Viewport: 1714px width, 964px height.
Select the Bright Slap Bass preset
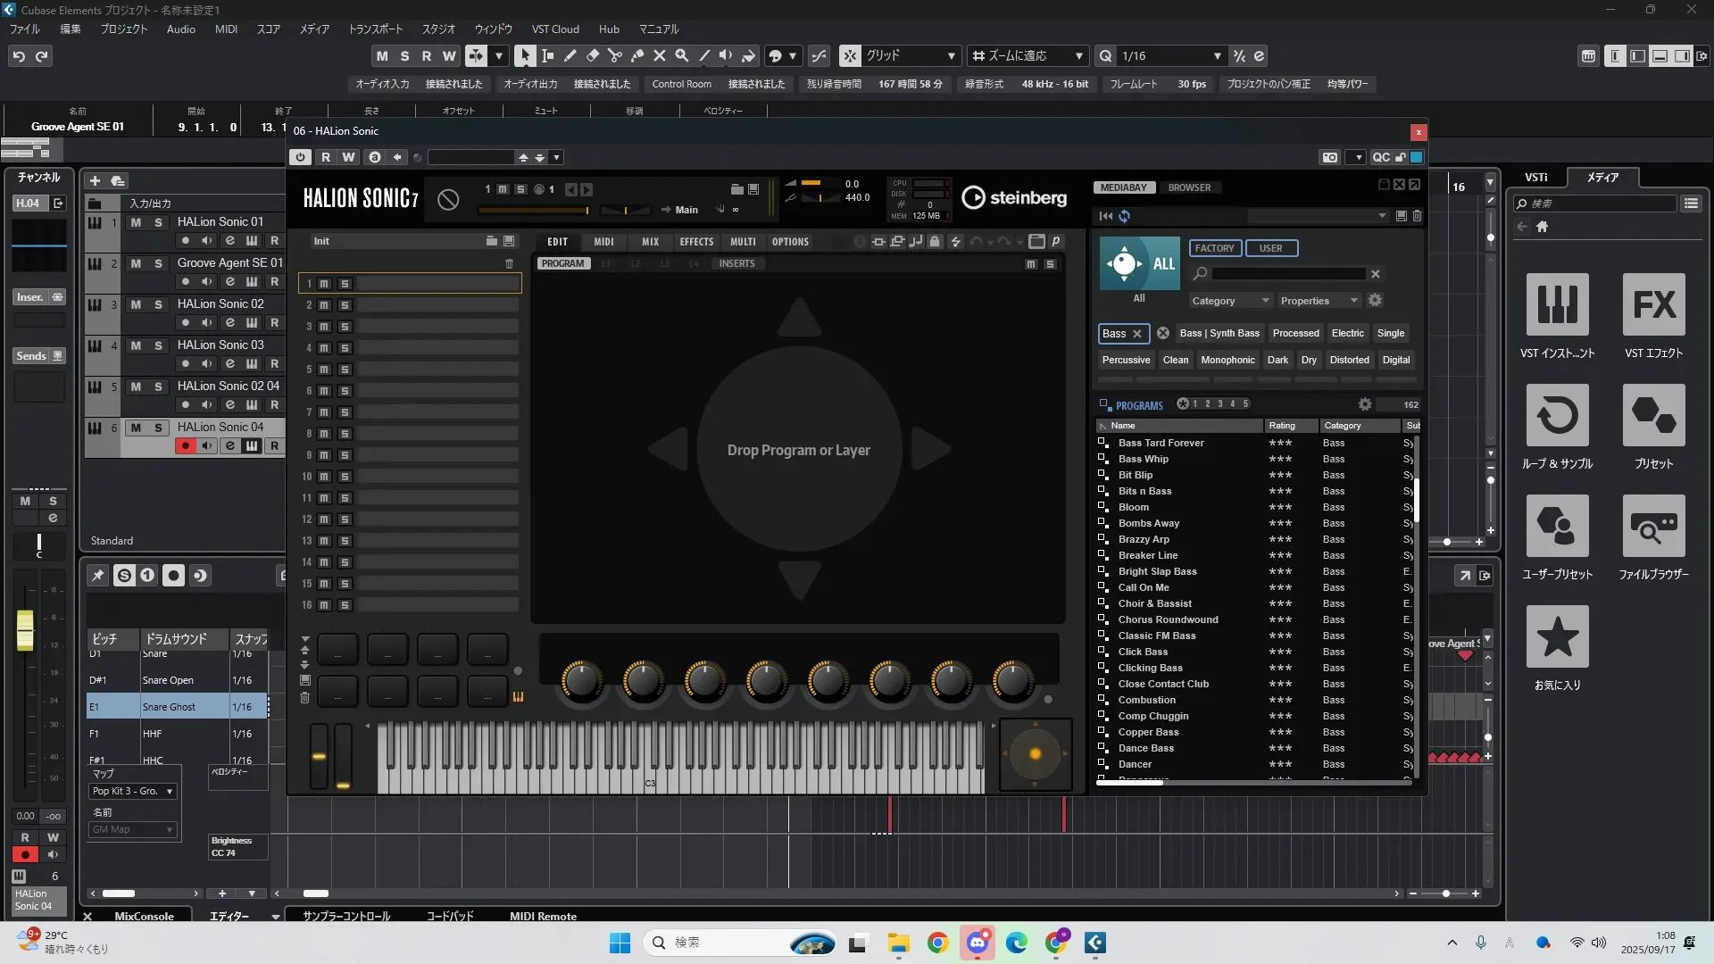[1157, 571]
